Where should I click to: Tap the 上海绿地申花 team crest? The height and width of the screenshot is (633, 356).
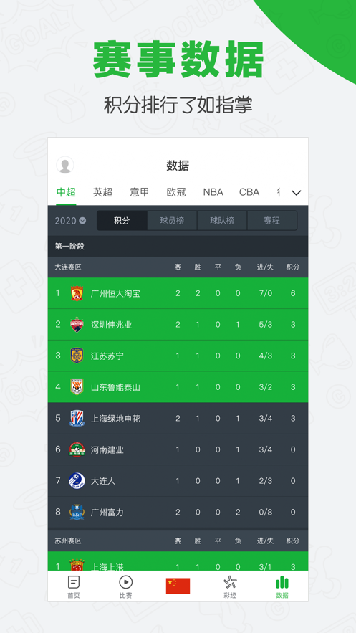click(x=77, y=418)
